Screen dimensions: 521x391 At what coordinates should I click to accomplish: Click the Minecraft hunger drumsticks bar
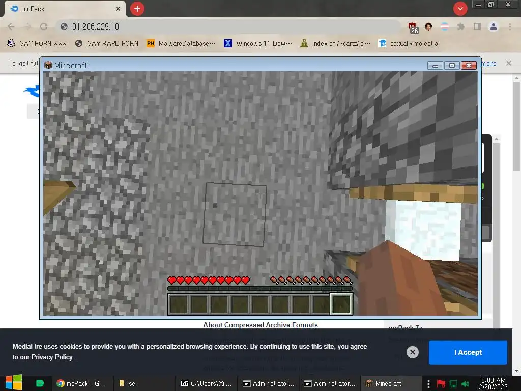tap(311, 281)
